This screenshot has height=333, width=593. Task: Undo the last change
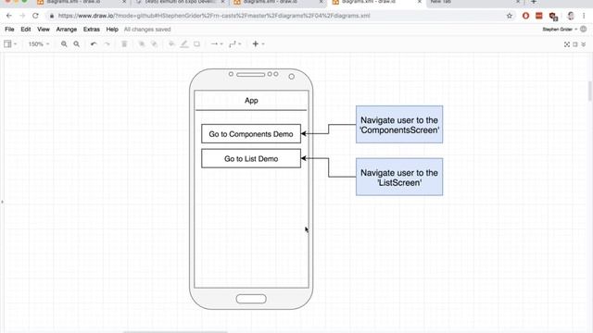click(x=94, y=44)
